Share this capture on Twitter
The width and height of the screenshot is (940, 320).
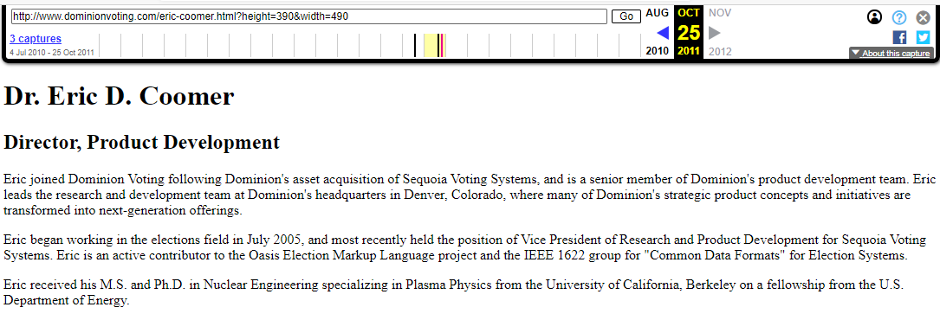[x=924, y=37]
